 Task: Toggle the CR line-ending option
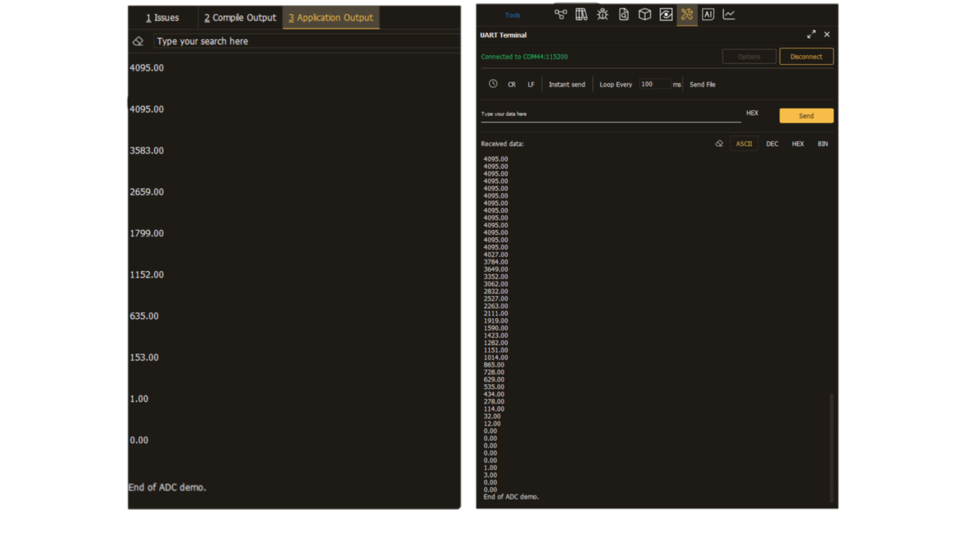[512, 84]
